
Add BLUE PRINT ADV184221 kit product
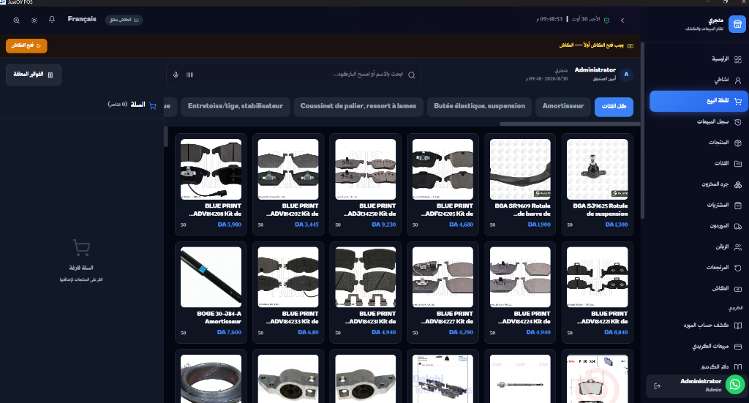coord(597,293)
